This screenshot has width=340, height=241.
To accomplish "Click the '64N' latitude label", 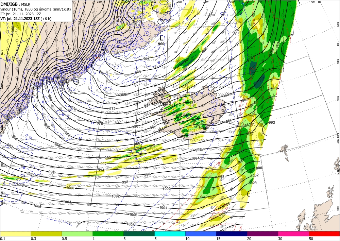I will (338, 99).
